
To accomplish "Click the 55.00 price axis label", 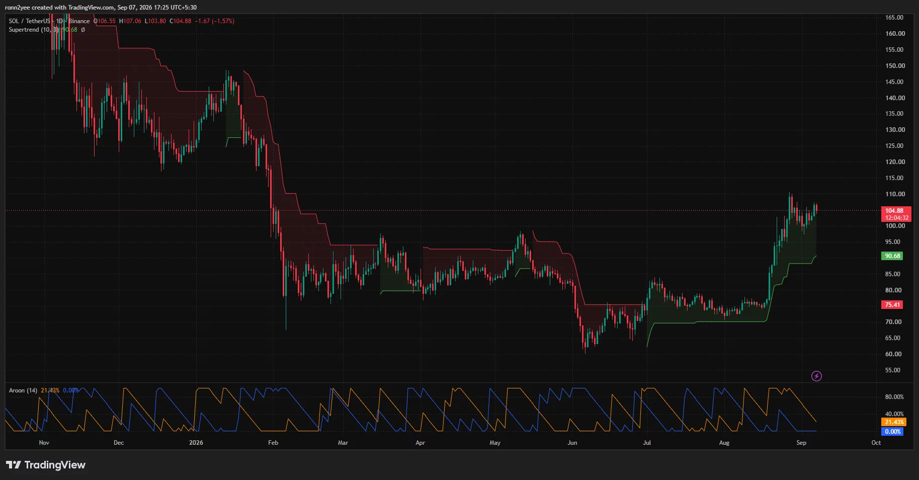I will tap(893, 370).
